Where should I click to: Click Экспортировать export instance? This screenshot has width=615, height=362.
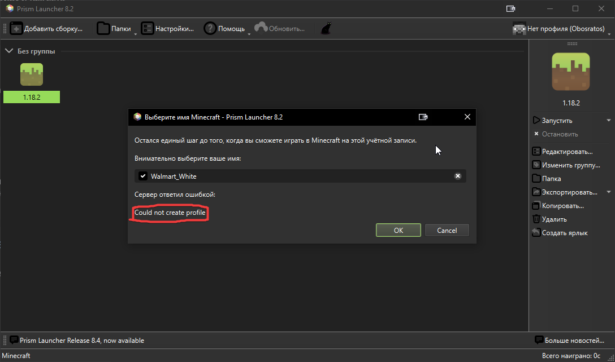(x=565, y=192)
